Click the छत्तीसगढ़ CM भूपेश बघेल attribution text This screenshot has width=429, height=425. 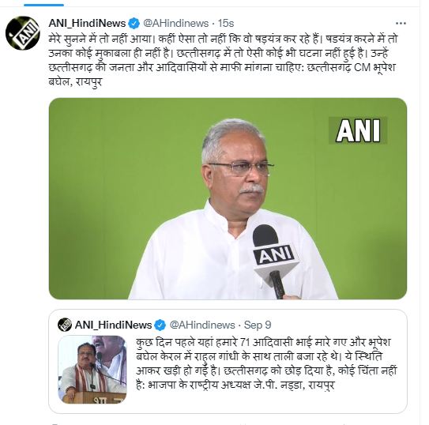(x=352, y=67)
